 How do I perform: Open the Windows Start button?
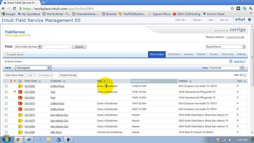(x=6, y=139)
